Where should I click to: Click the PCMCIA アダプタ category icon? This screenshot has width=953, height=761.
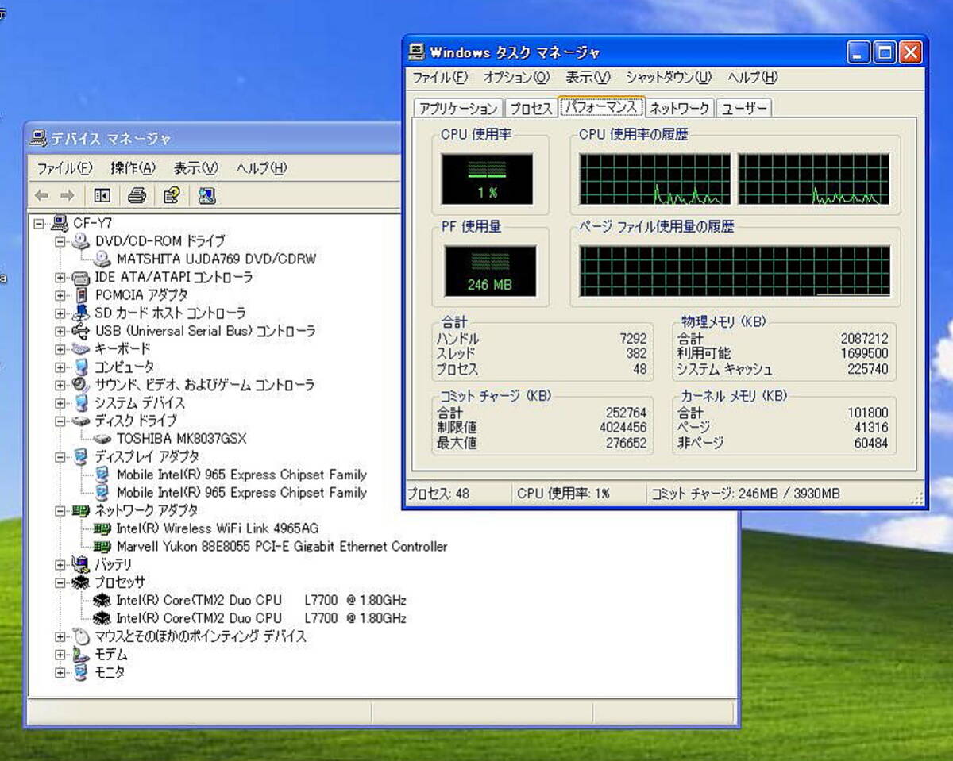(81, 295)
